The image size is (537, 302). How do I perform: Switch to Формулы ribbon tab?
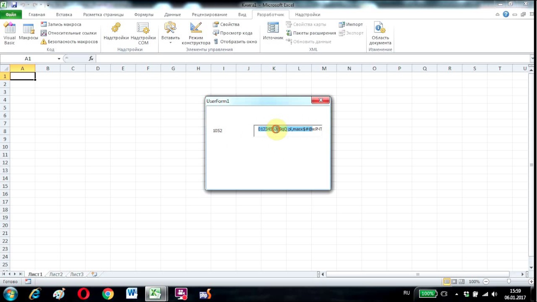[x=144, y=14]
